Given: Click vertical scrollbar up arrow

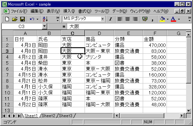Looking at the screenshot, I should [x=189, y=35].
